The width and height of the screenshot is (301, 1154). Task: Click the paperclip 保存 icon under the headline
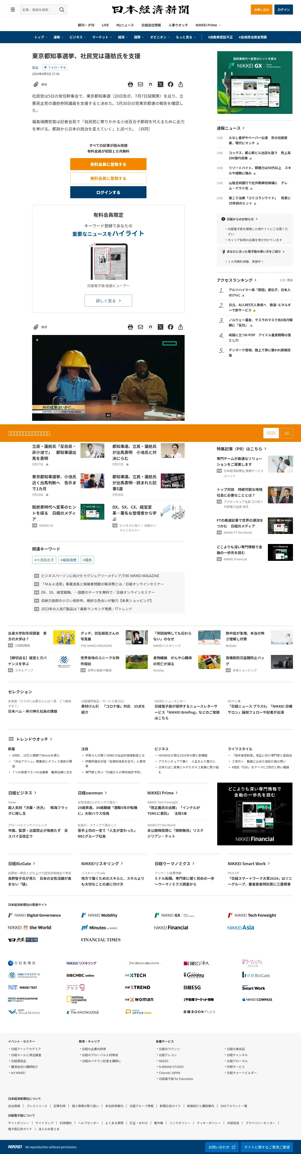(36, 84)
